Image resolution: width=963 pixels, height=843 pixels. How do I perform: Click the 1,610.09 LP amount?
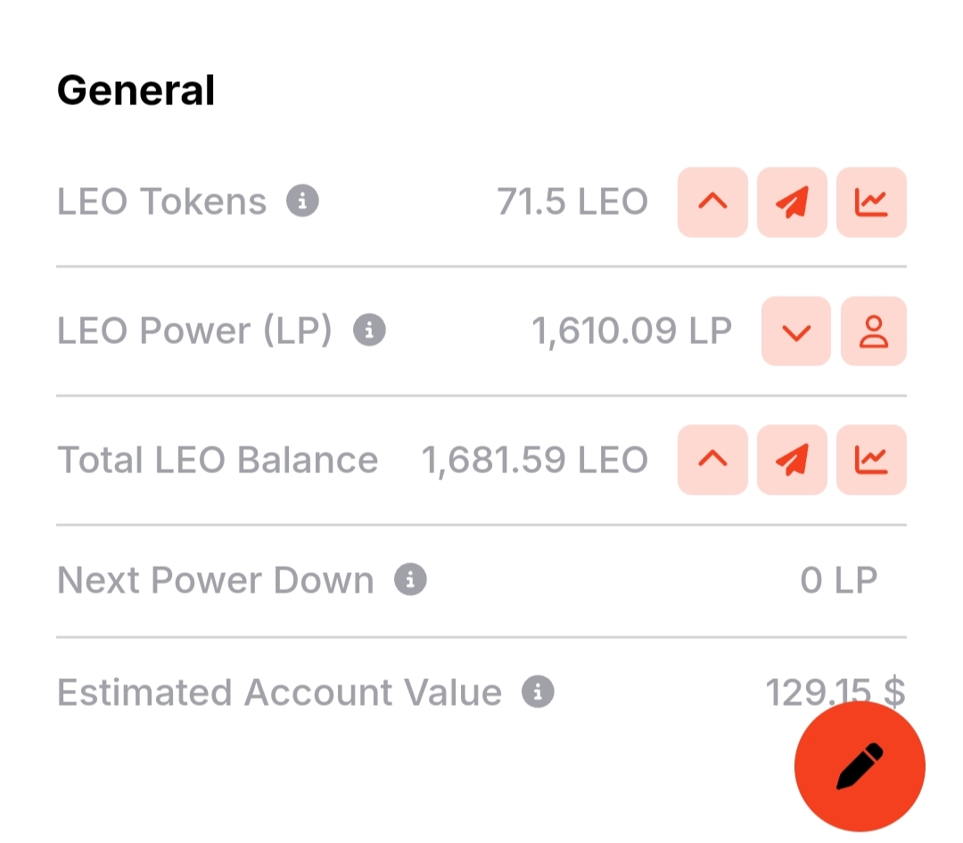pyautogui.click(x=631, y=331)
